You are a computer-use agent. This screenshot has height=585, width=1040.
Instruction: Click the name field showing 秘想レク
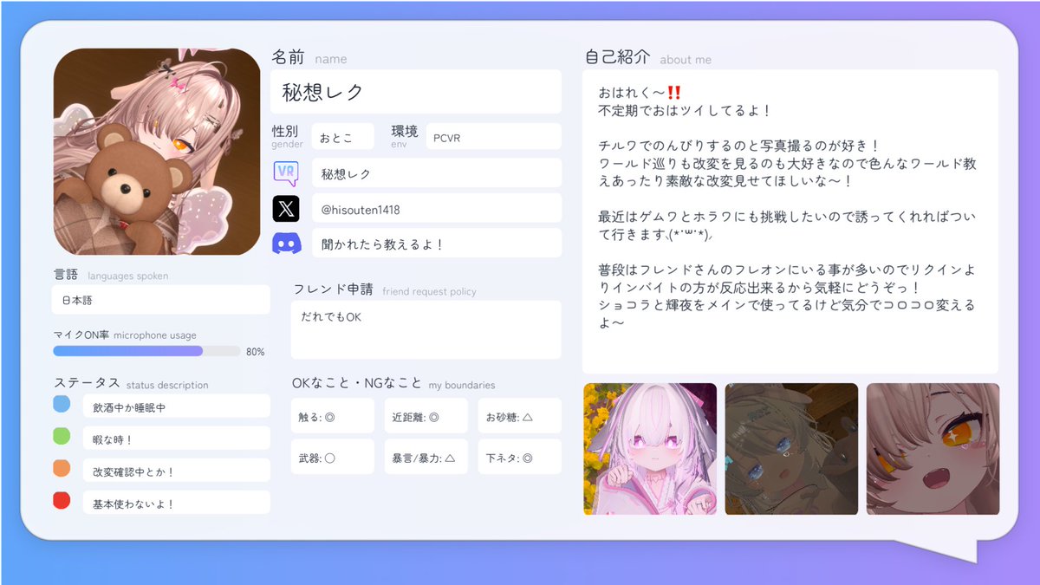(416, 92)
